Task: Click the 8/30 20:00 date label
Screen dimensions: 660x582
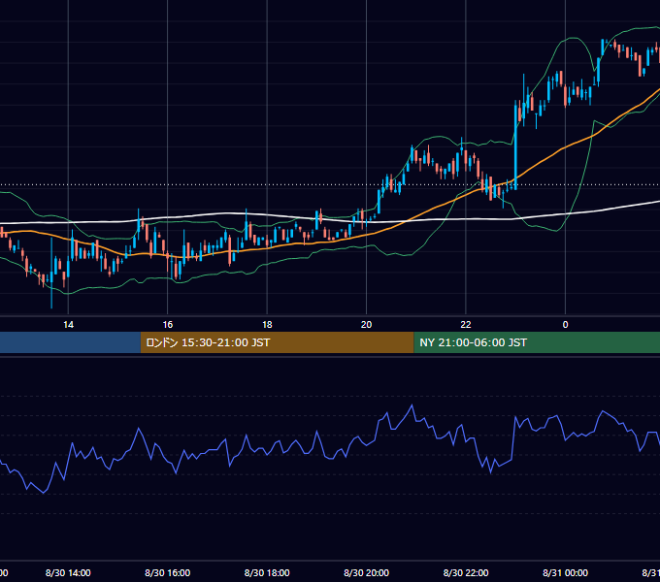Action: coord(366,572)
